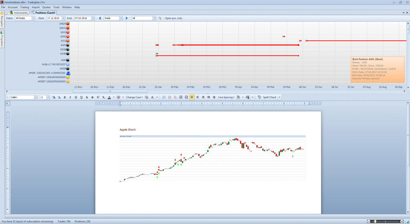
Task: Toggle bold formatting
Action: coord(64,97)
